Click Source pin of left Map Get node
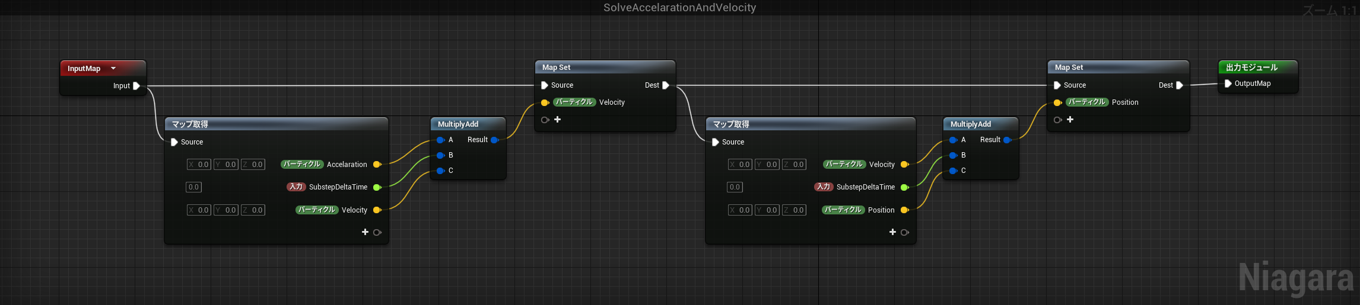 tap(174, 142)
